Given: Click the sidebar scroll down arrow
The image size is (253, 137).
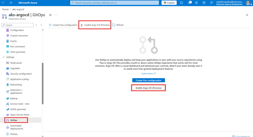Looking at the screenshot, I should (43, 136).
